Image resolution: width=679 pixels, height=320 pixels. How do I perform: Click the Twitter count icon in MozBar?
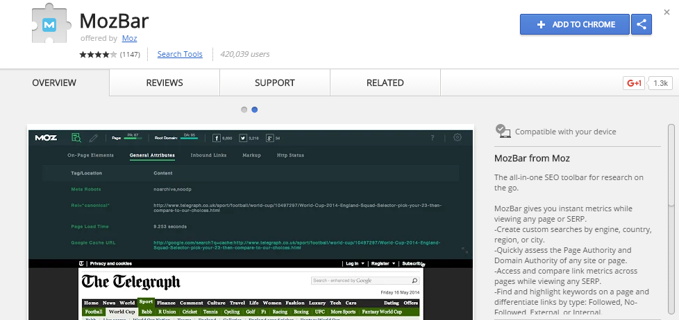point(243,138)
